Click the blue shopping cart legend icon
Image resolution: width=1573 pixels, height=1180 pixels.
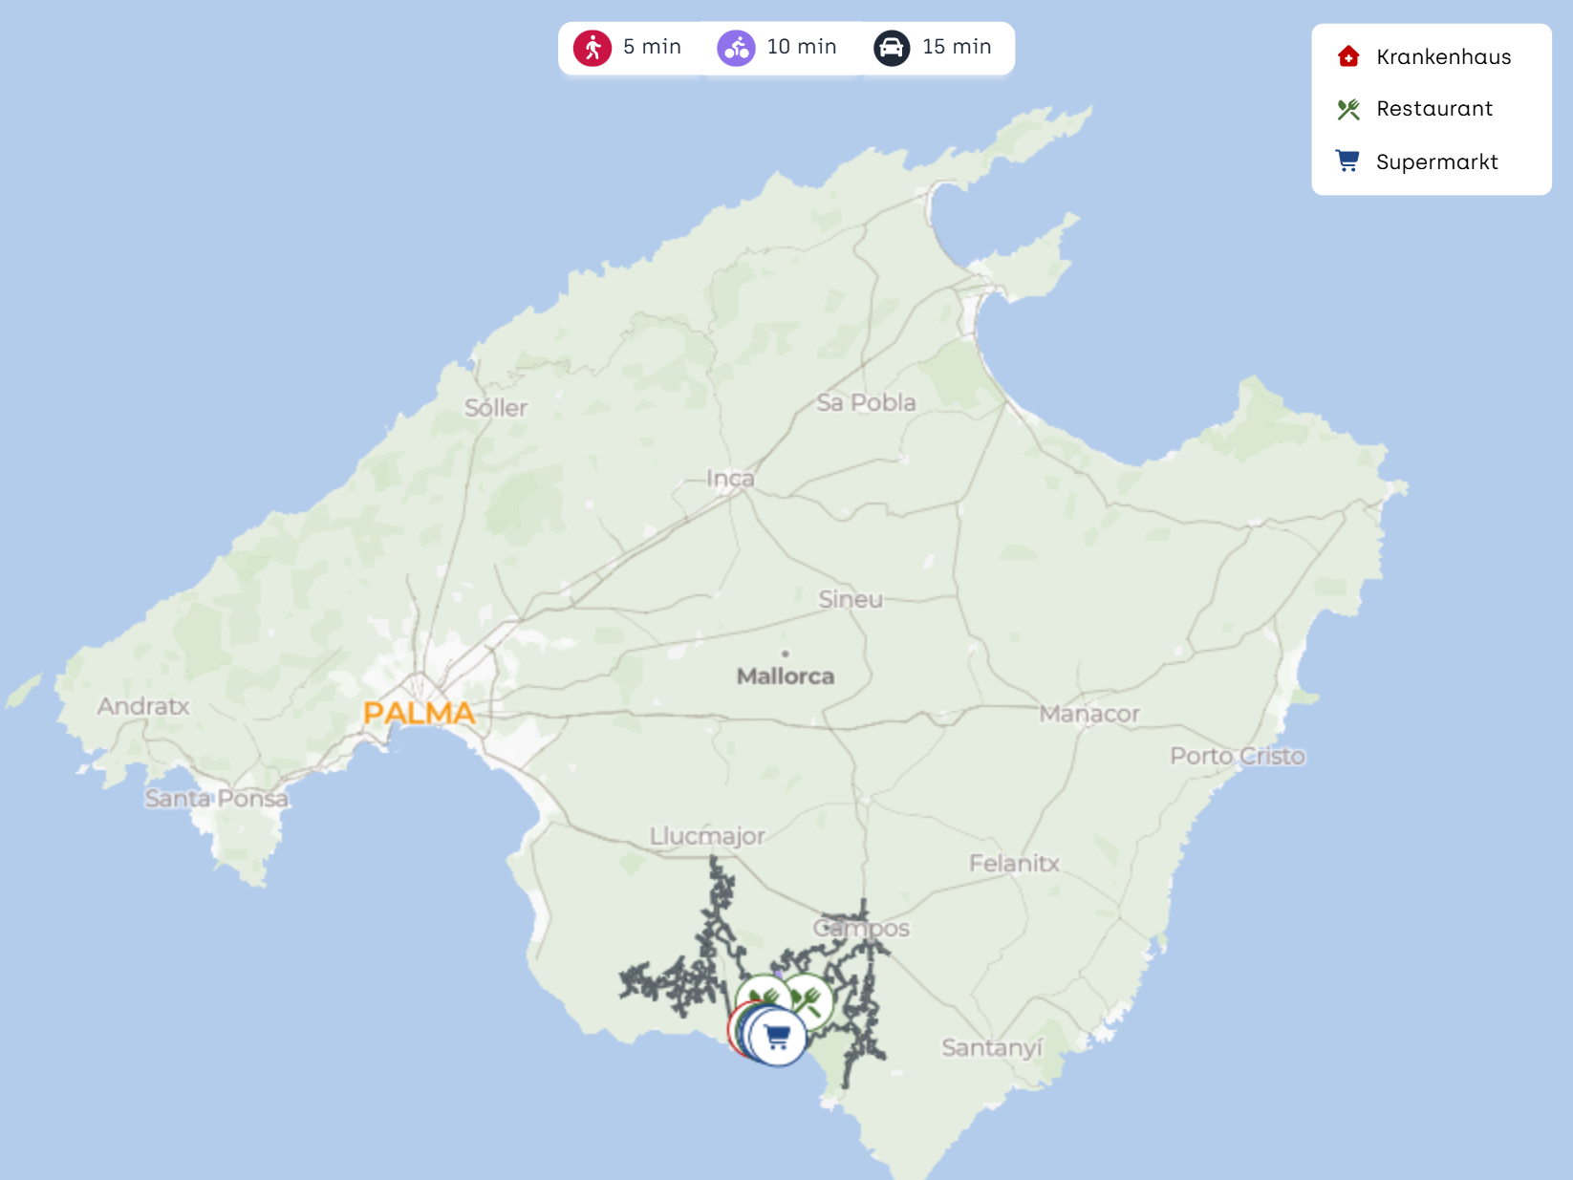coord(1348,161)
